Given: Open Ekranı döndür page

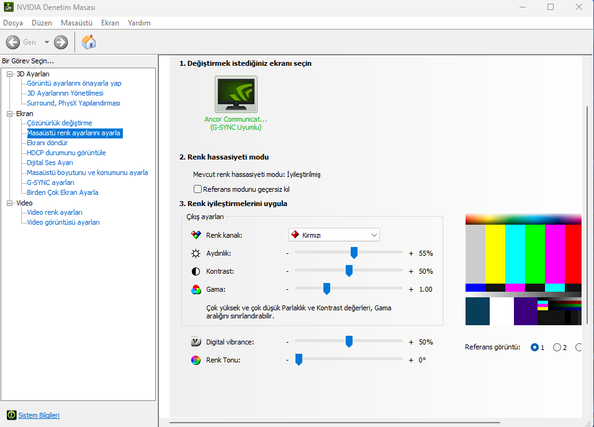Looking at the screenshot, I should (47, 143).
